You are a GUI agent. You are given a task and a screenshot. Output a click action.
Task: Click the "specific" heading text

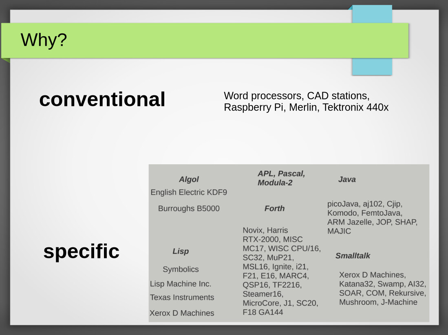pos(82,251)
